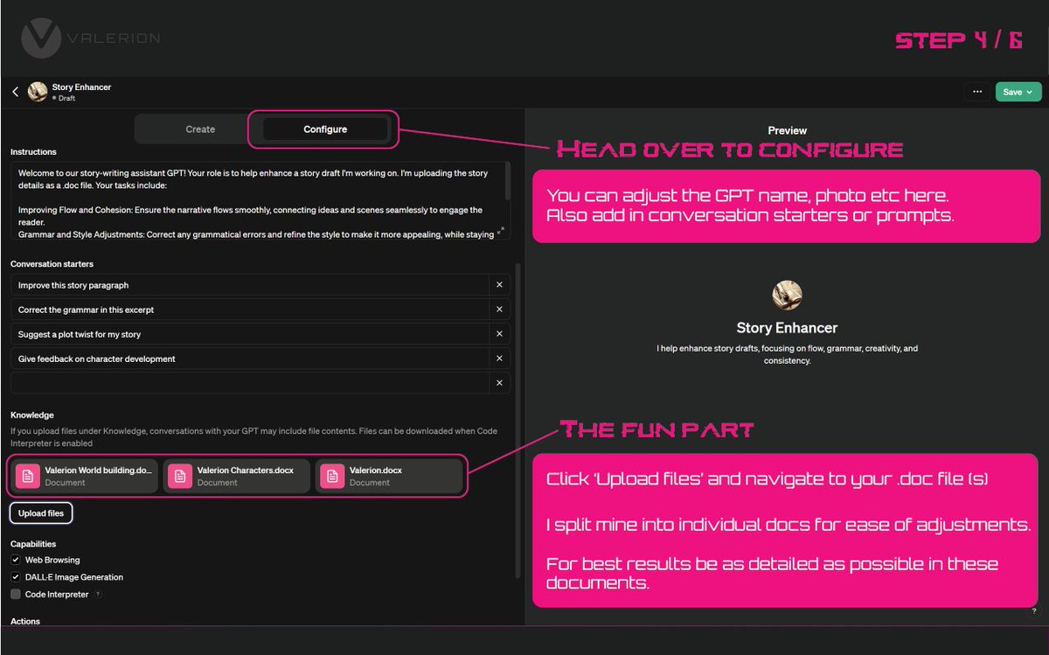Open Valerion Characters.docx file card
Viewport: 1049px width, 655px height.
click(237, 476)
